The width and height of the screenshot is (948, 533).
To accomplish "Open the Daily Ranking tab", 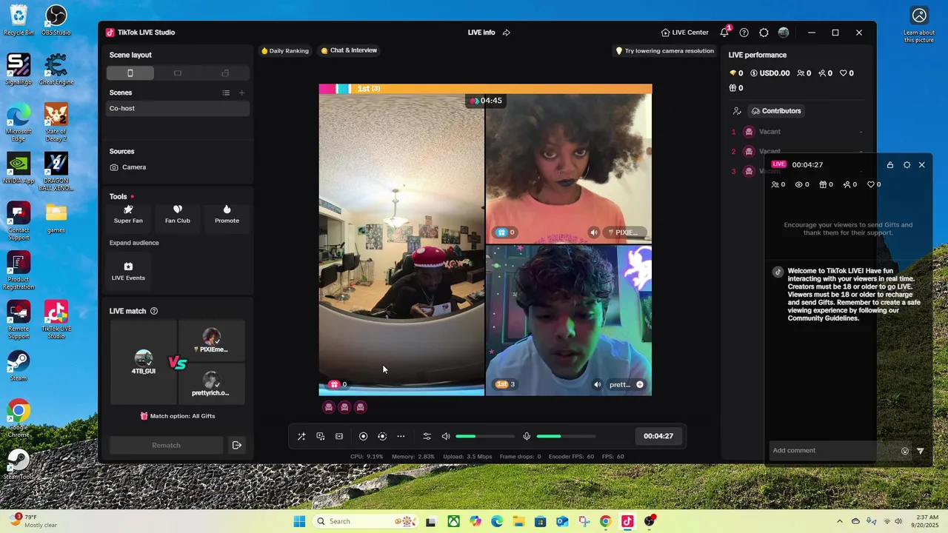I will click(284, 51).
